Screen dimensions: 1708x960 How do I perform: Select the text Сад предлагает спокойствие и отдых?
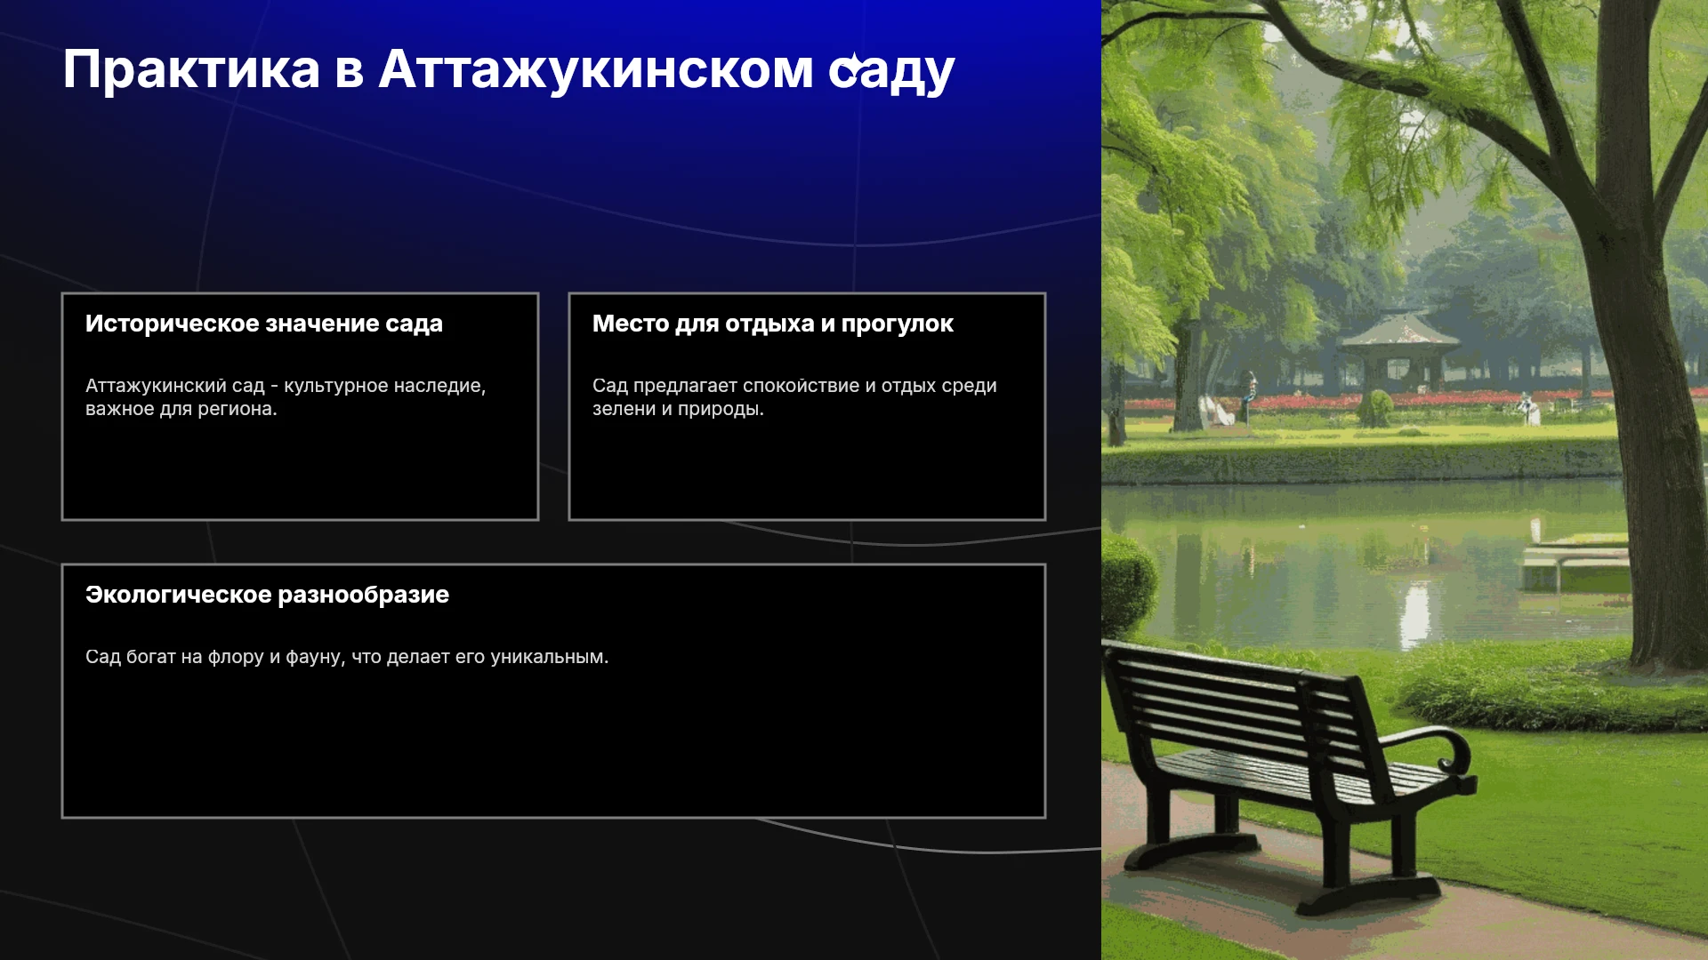794,397
